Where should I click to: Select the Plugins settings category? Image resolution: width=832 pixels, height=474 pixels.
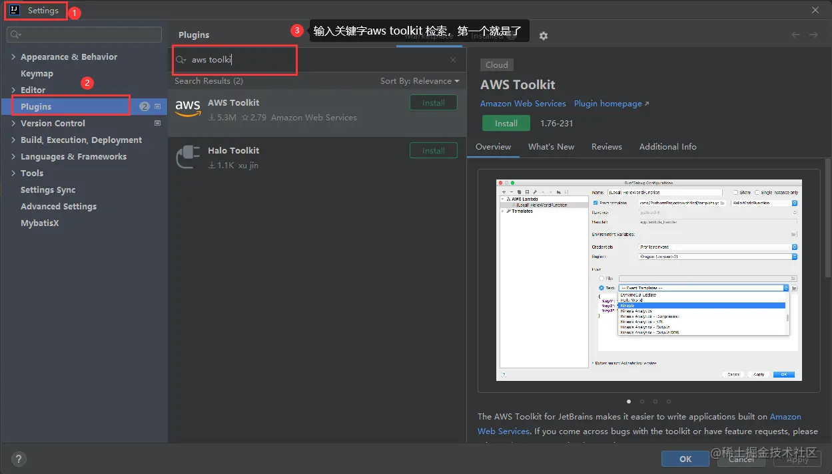click(83, 106)
